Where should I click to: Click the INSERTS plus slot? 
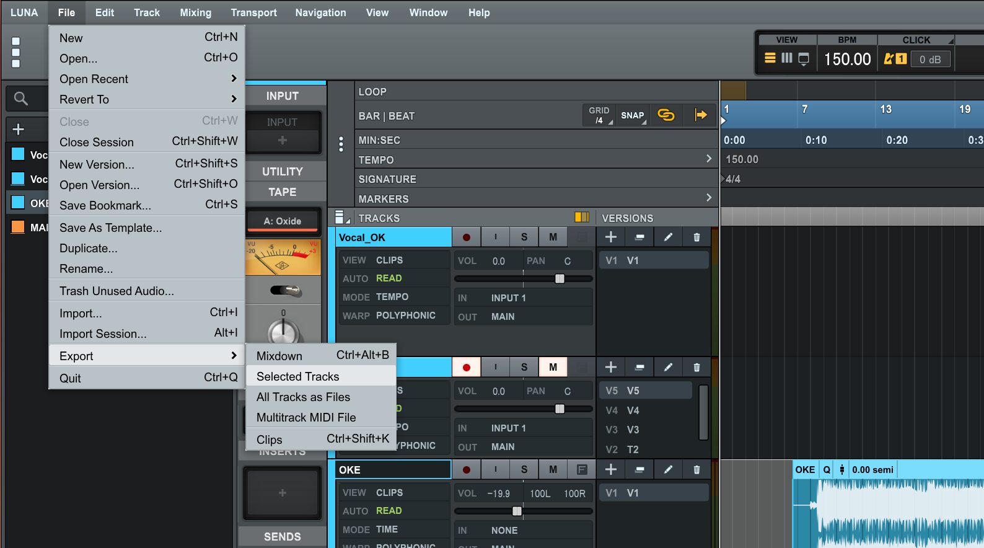pyautogui.click(x=283, y=493)
